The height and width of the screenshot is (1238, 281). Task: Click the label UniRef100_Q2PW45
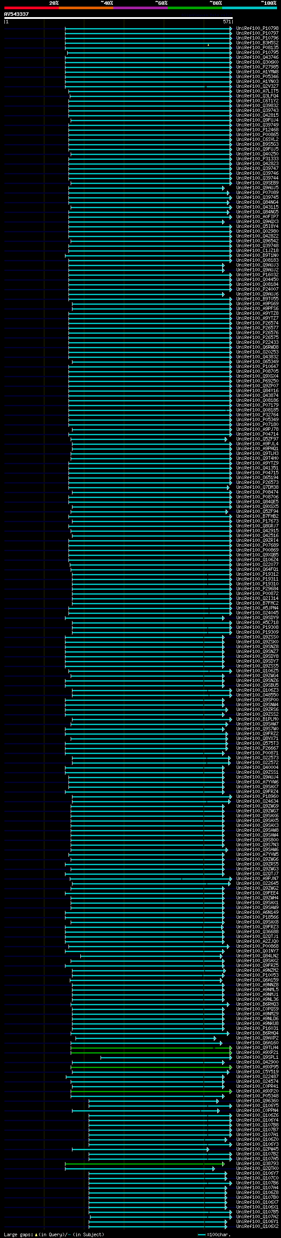257,1149
